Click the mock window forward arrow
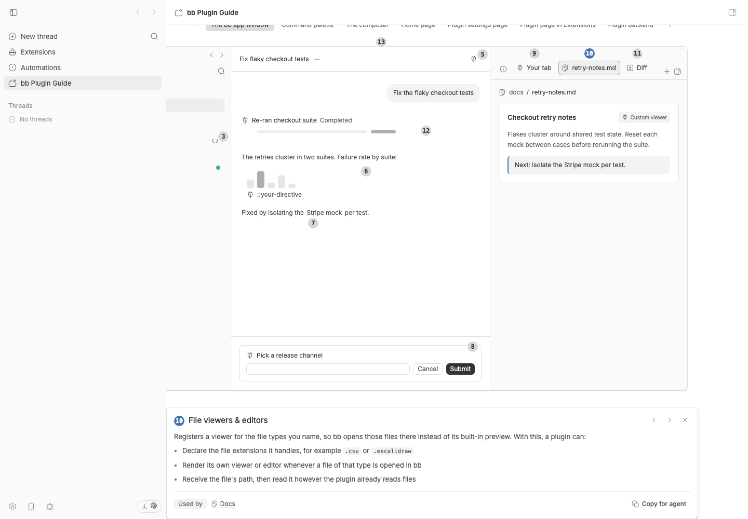Screen dimensions: 748x519 pos(222,55)
